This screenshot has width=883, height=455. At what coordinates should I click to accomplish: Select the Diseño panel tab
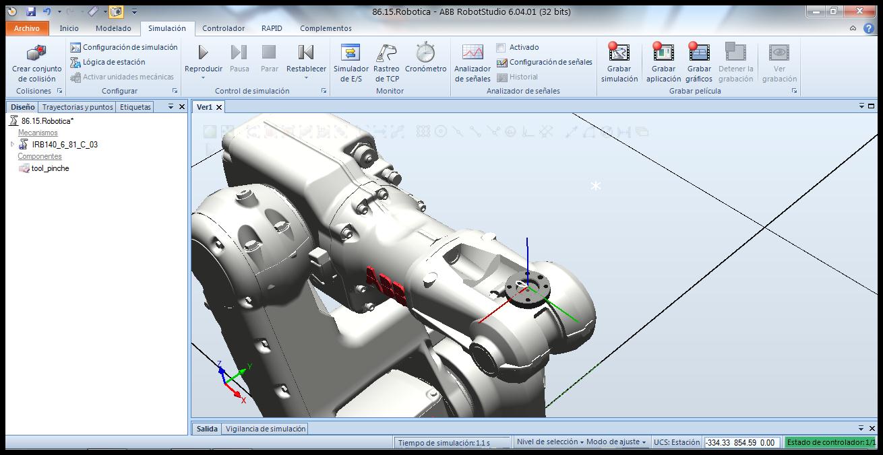(x=23, y=107)
